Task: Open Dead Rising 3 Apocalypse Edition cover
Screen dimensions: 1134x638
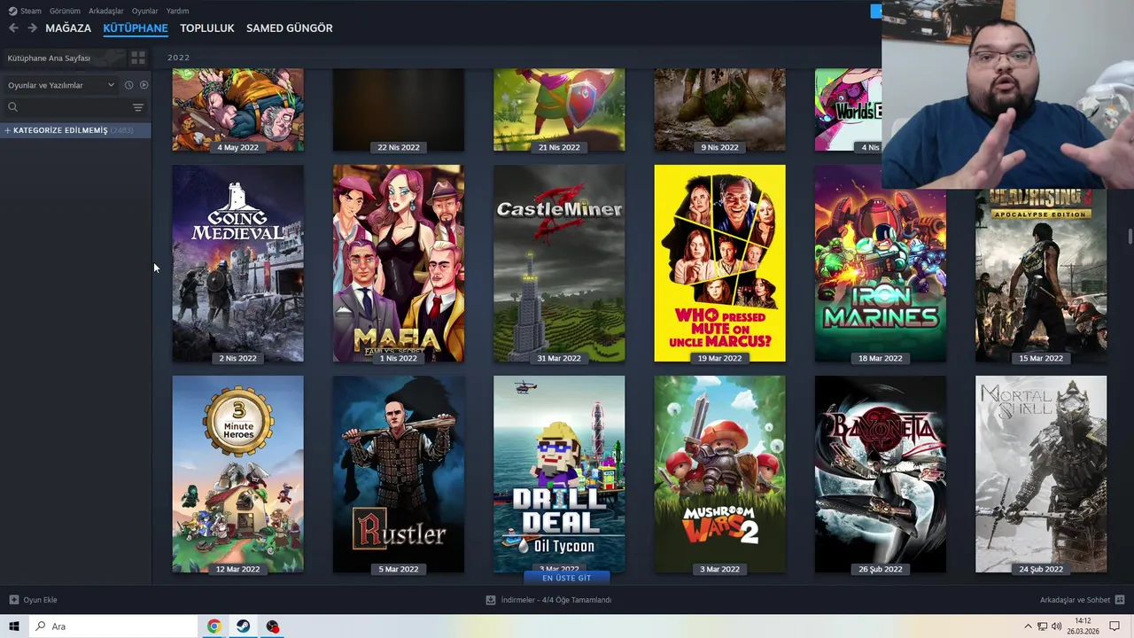Action: [x=1041, y=276]
